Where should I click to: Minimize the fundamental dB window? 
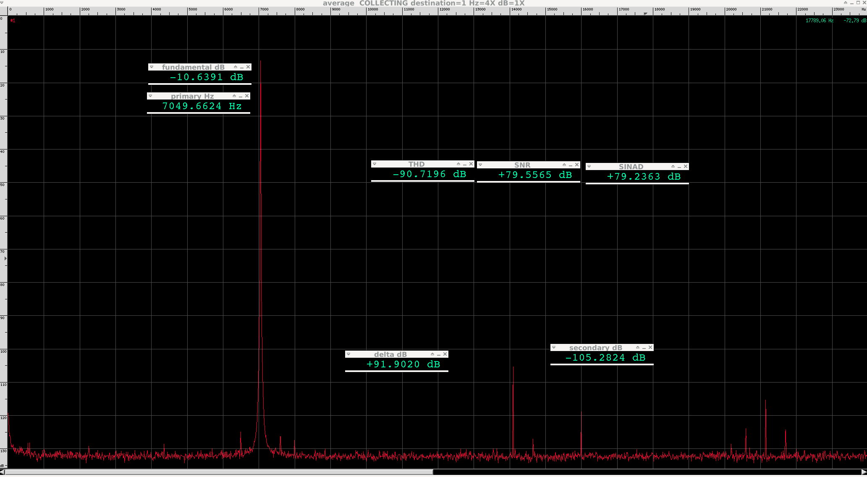242,67
